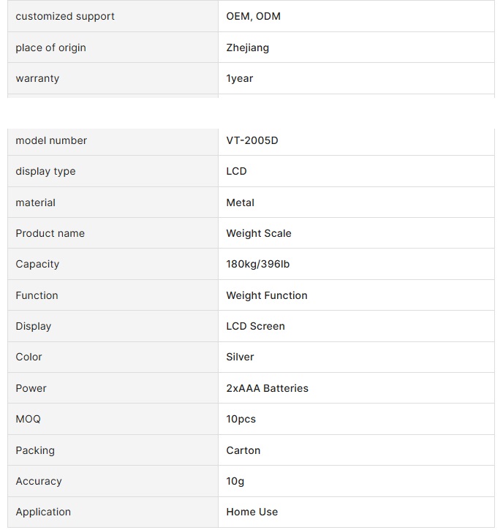Click the Accuracy row label
The image size is (503, 530).
[x=39, y=481]
